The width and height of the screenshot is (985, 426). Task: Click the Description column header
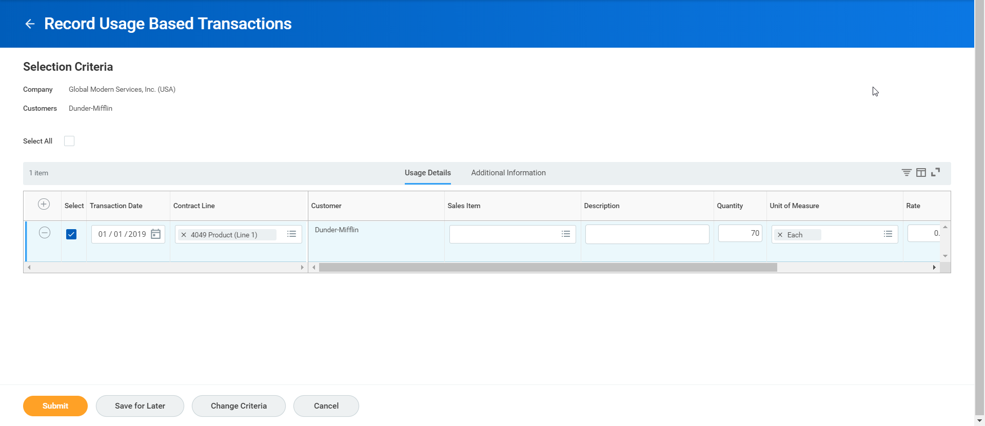(x=602, y=206)
